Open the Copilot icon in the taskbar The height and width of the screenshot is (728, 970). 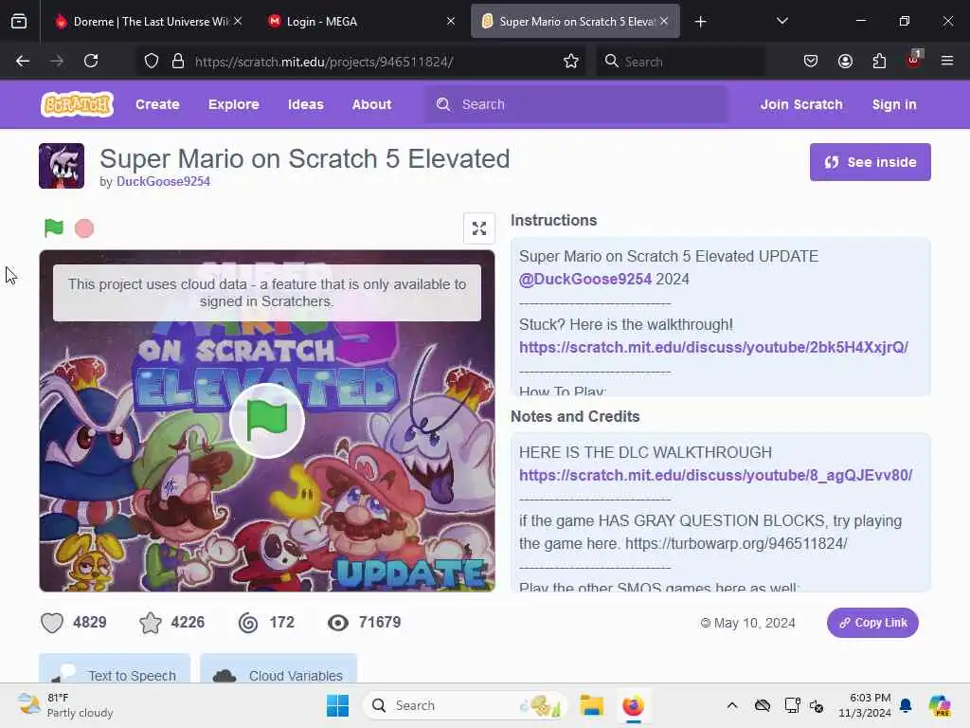point(941,705)
